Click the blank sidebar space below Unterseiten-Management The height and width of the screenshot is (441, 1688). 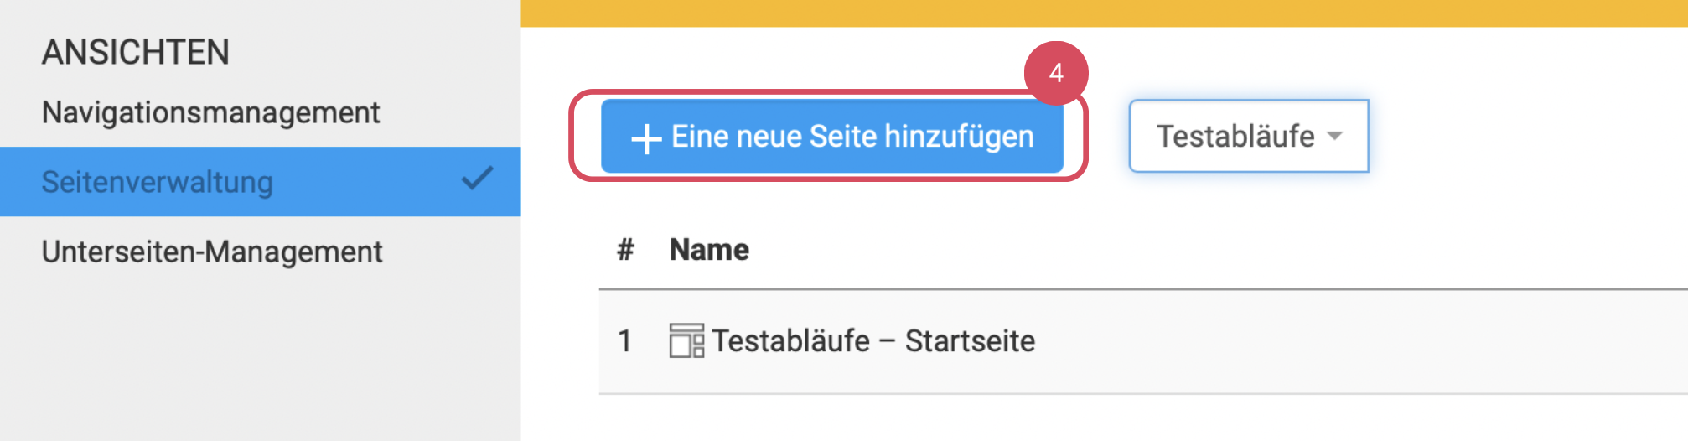260,361
